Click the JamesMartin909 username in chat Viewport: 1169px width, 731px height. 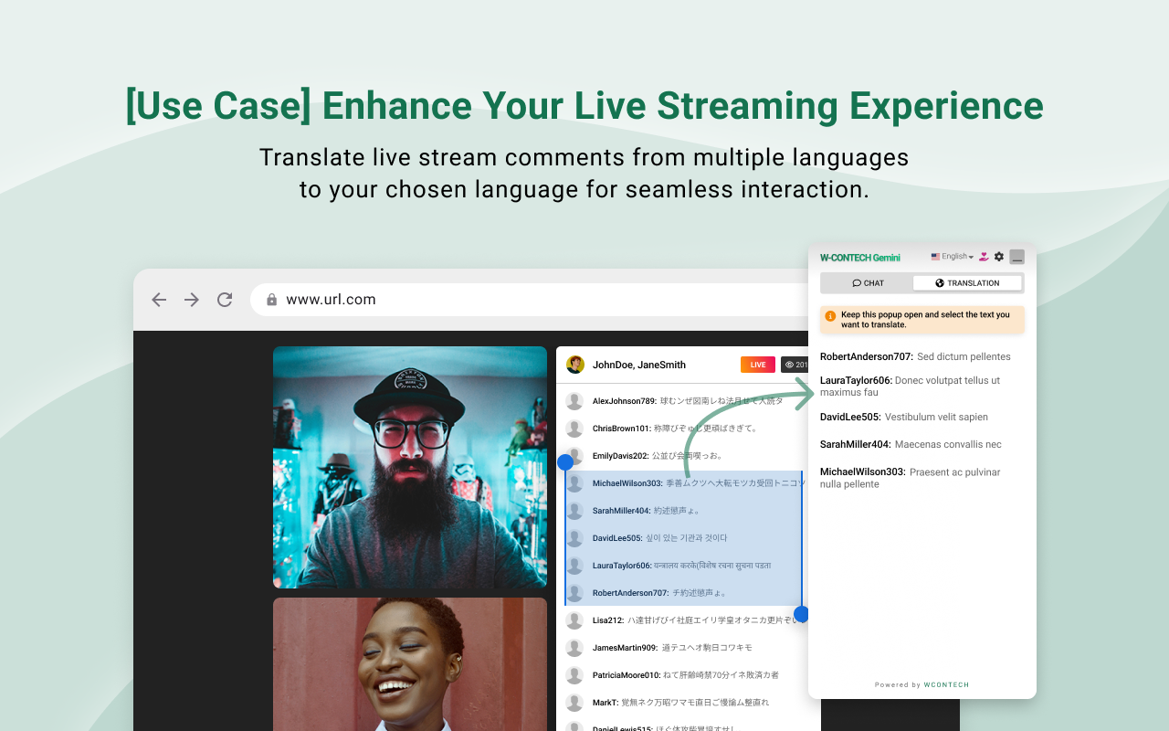tap(626, 648)
